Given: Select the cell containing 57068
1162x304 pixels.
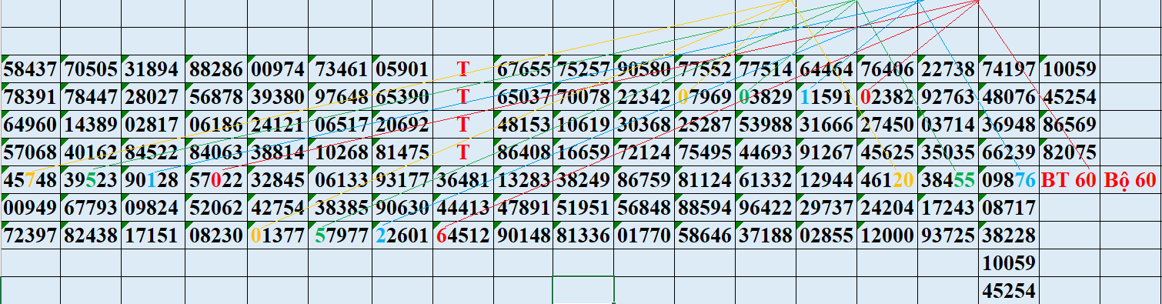Looking at the screenshot, I should click(31, 152).
